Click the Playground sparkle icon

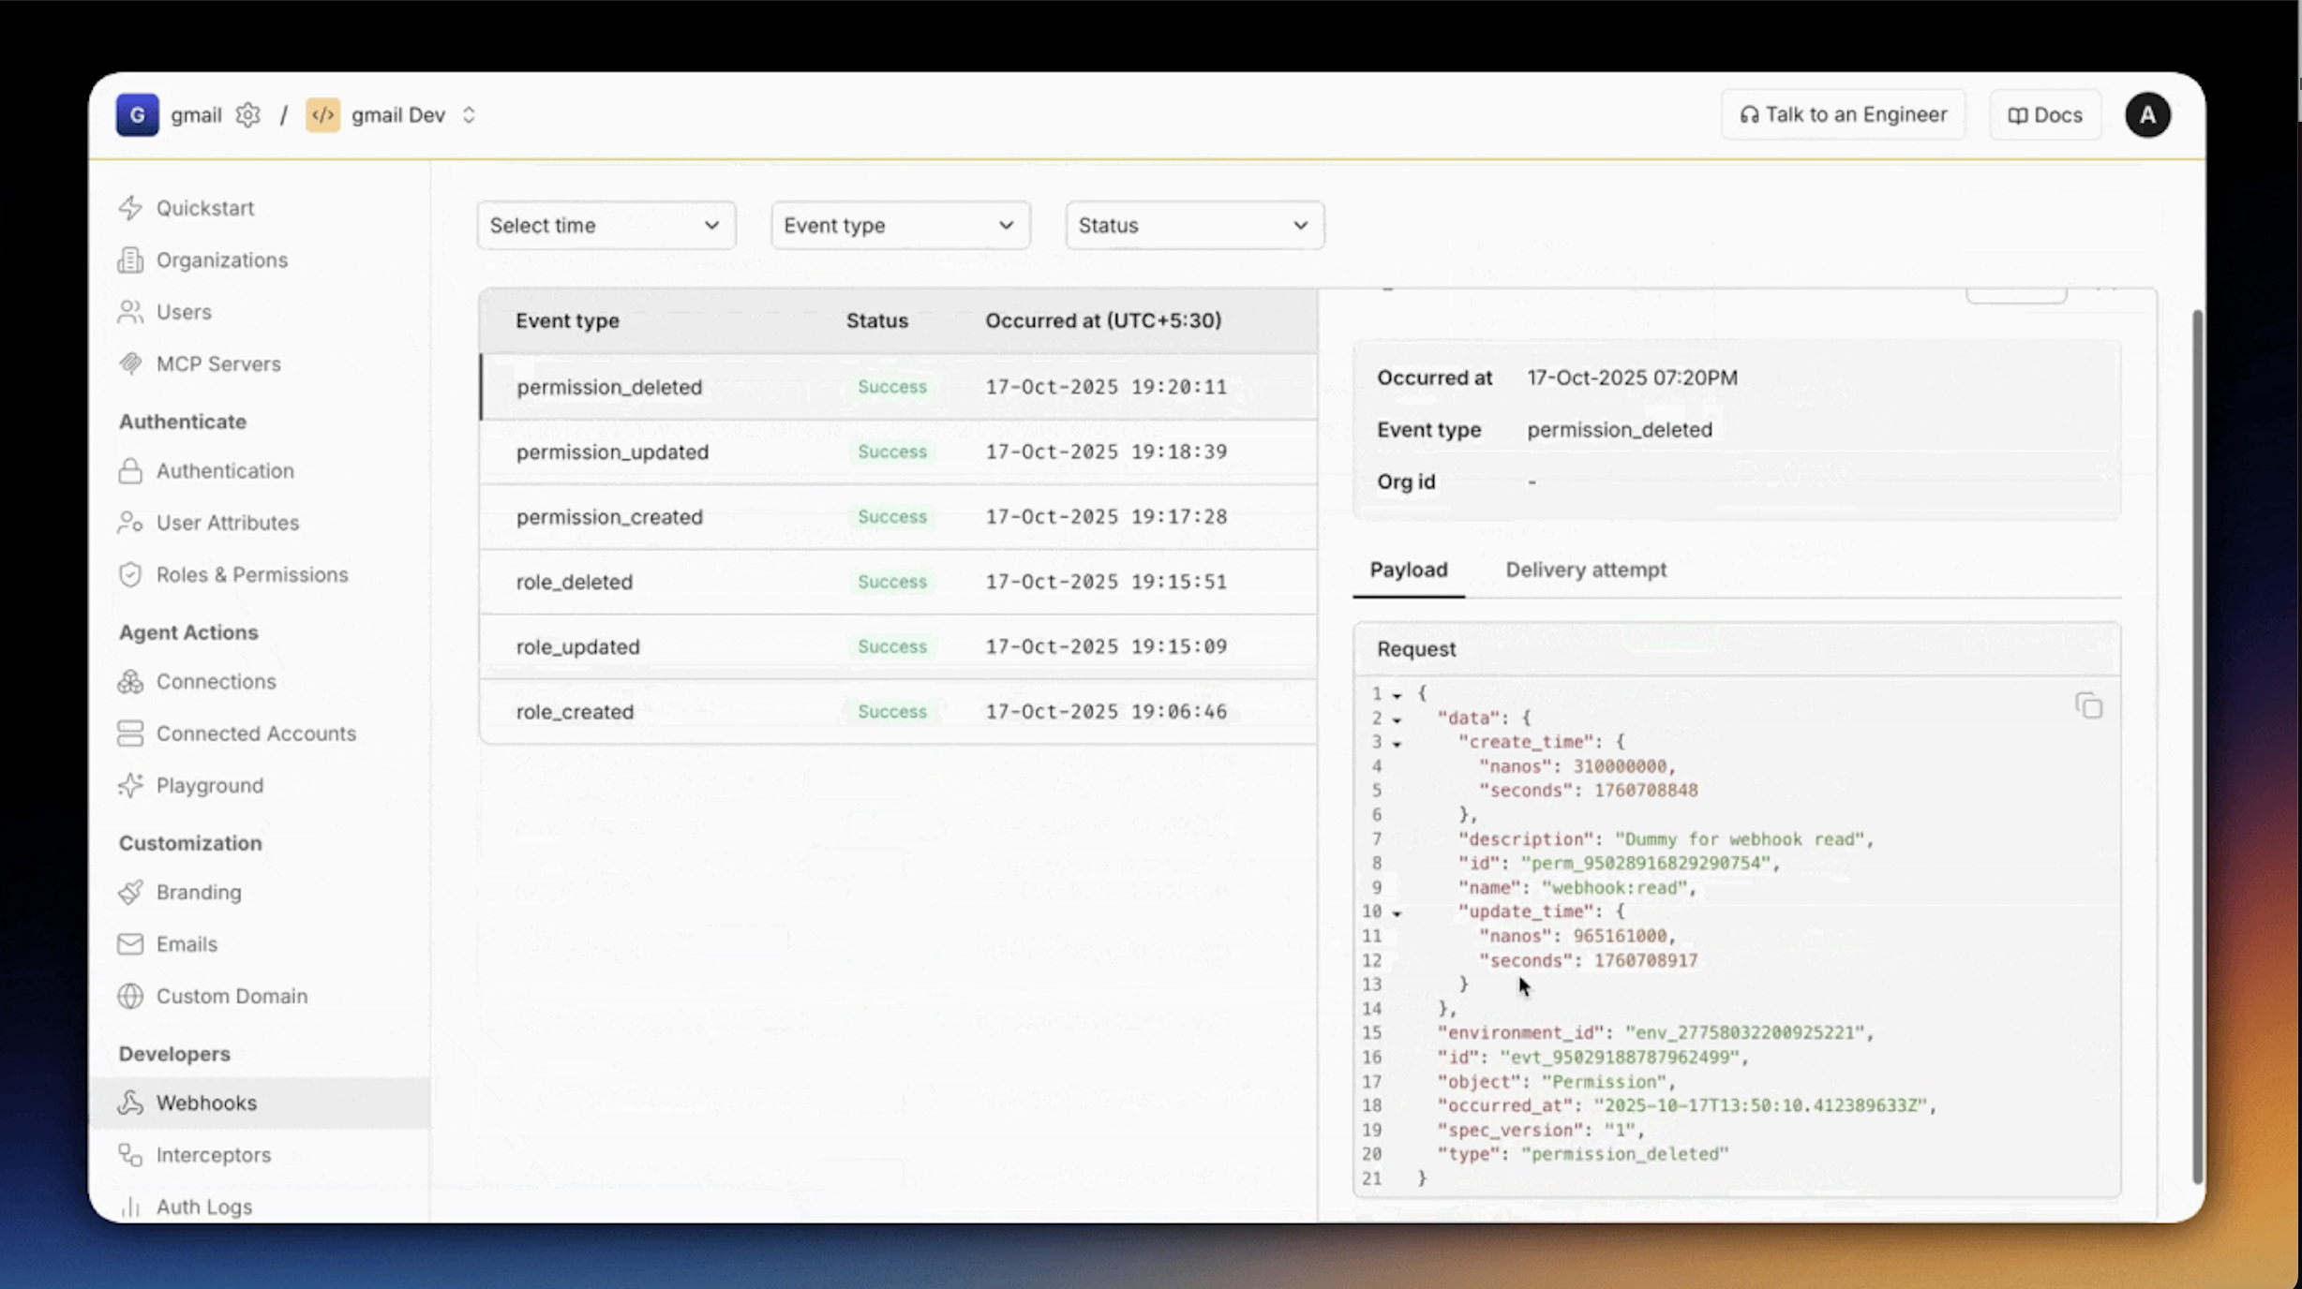tap(130, 785)
